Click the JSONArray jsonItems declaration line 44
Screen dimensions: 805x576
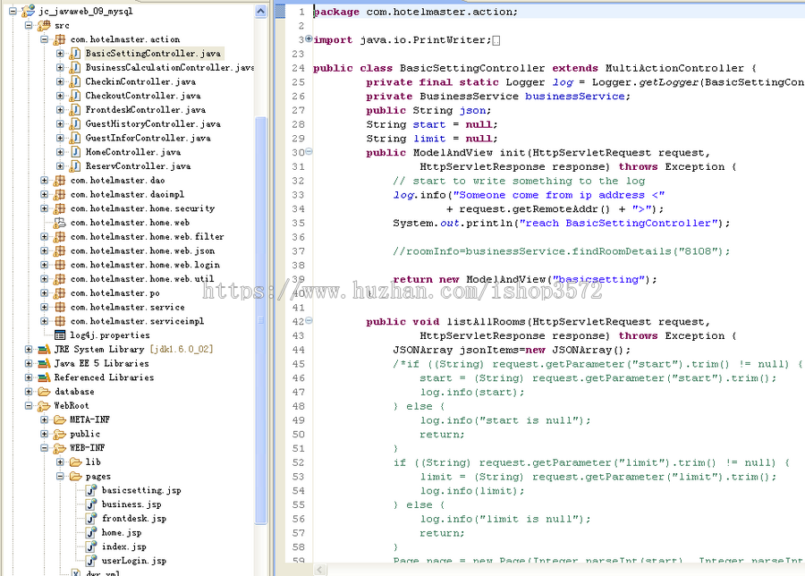pos(512,350)
